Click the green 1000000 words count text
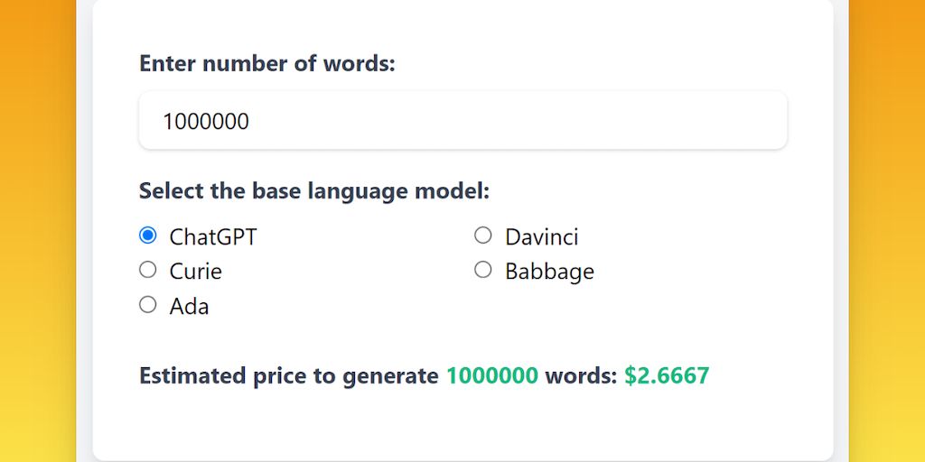This screenshot has width=925, height=462. (x=492, y=375)
